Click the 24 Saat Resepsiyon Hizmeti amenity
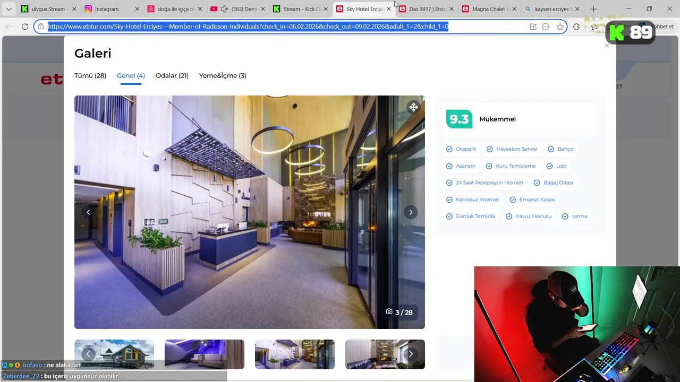680x382 pixels. [484, 183]
